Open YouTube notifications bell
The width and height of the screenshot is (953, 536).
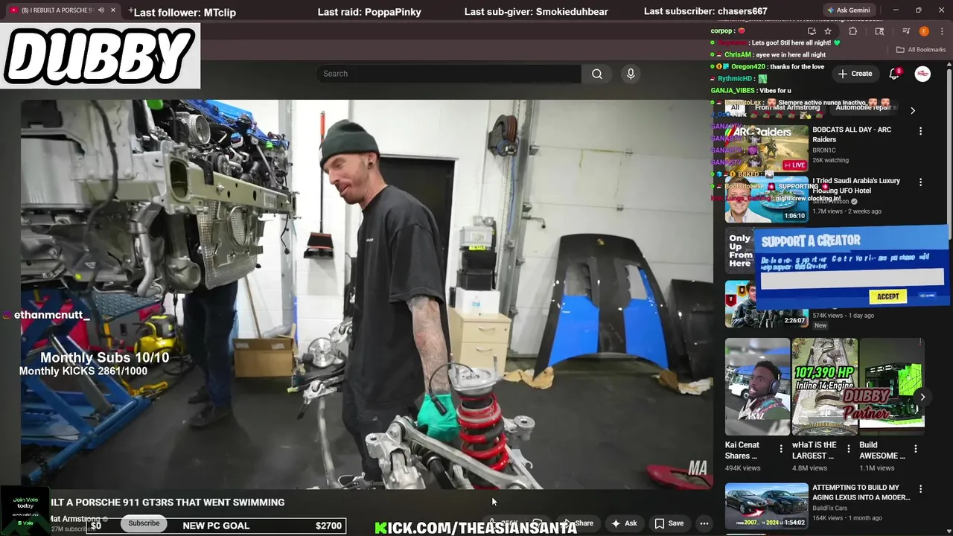coord(894,74)
